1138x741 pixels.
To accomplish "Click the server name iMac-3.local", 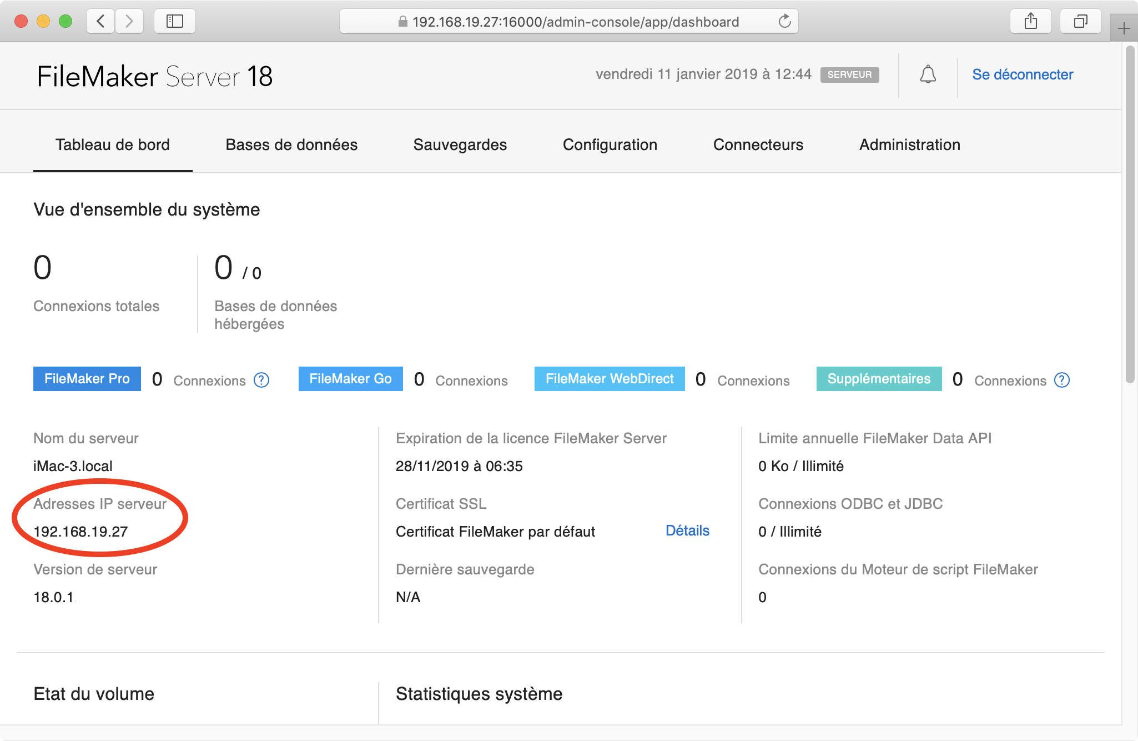I will 73,466.
